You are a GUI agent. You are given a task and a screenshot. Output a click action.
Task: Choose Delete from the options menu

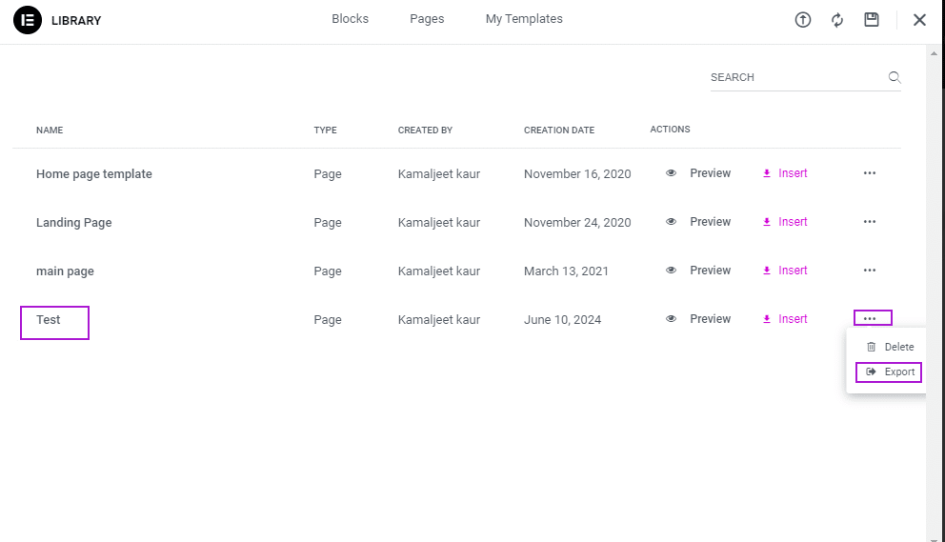tap(890, 347)
